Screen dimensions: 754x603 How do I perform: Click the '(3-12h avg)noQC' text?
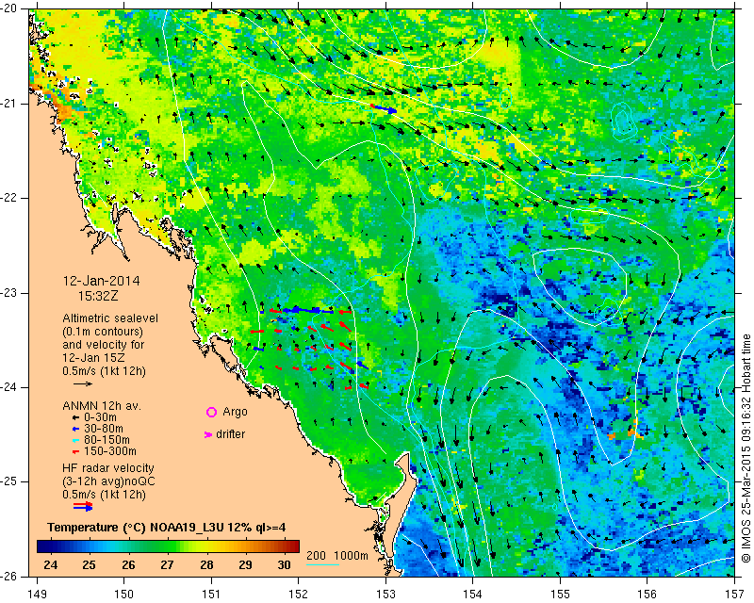tap(108, 481)
